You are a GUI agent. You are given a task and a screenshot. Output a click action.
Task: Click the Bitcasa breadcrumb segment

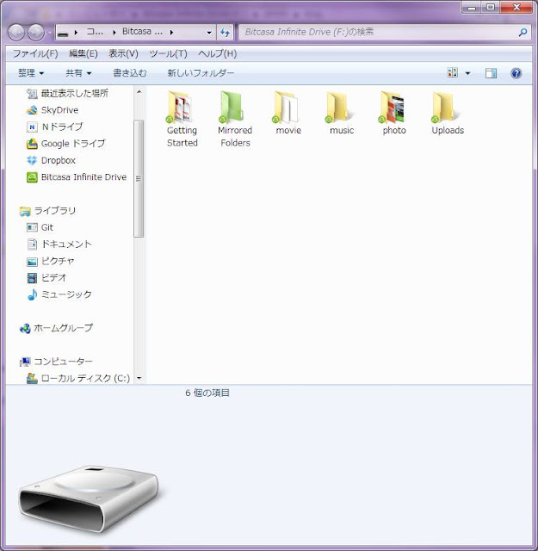[x=142, y=32]
